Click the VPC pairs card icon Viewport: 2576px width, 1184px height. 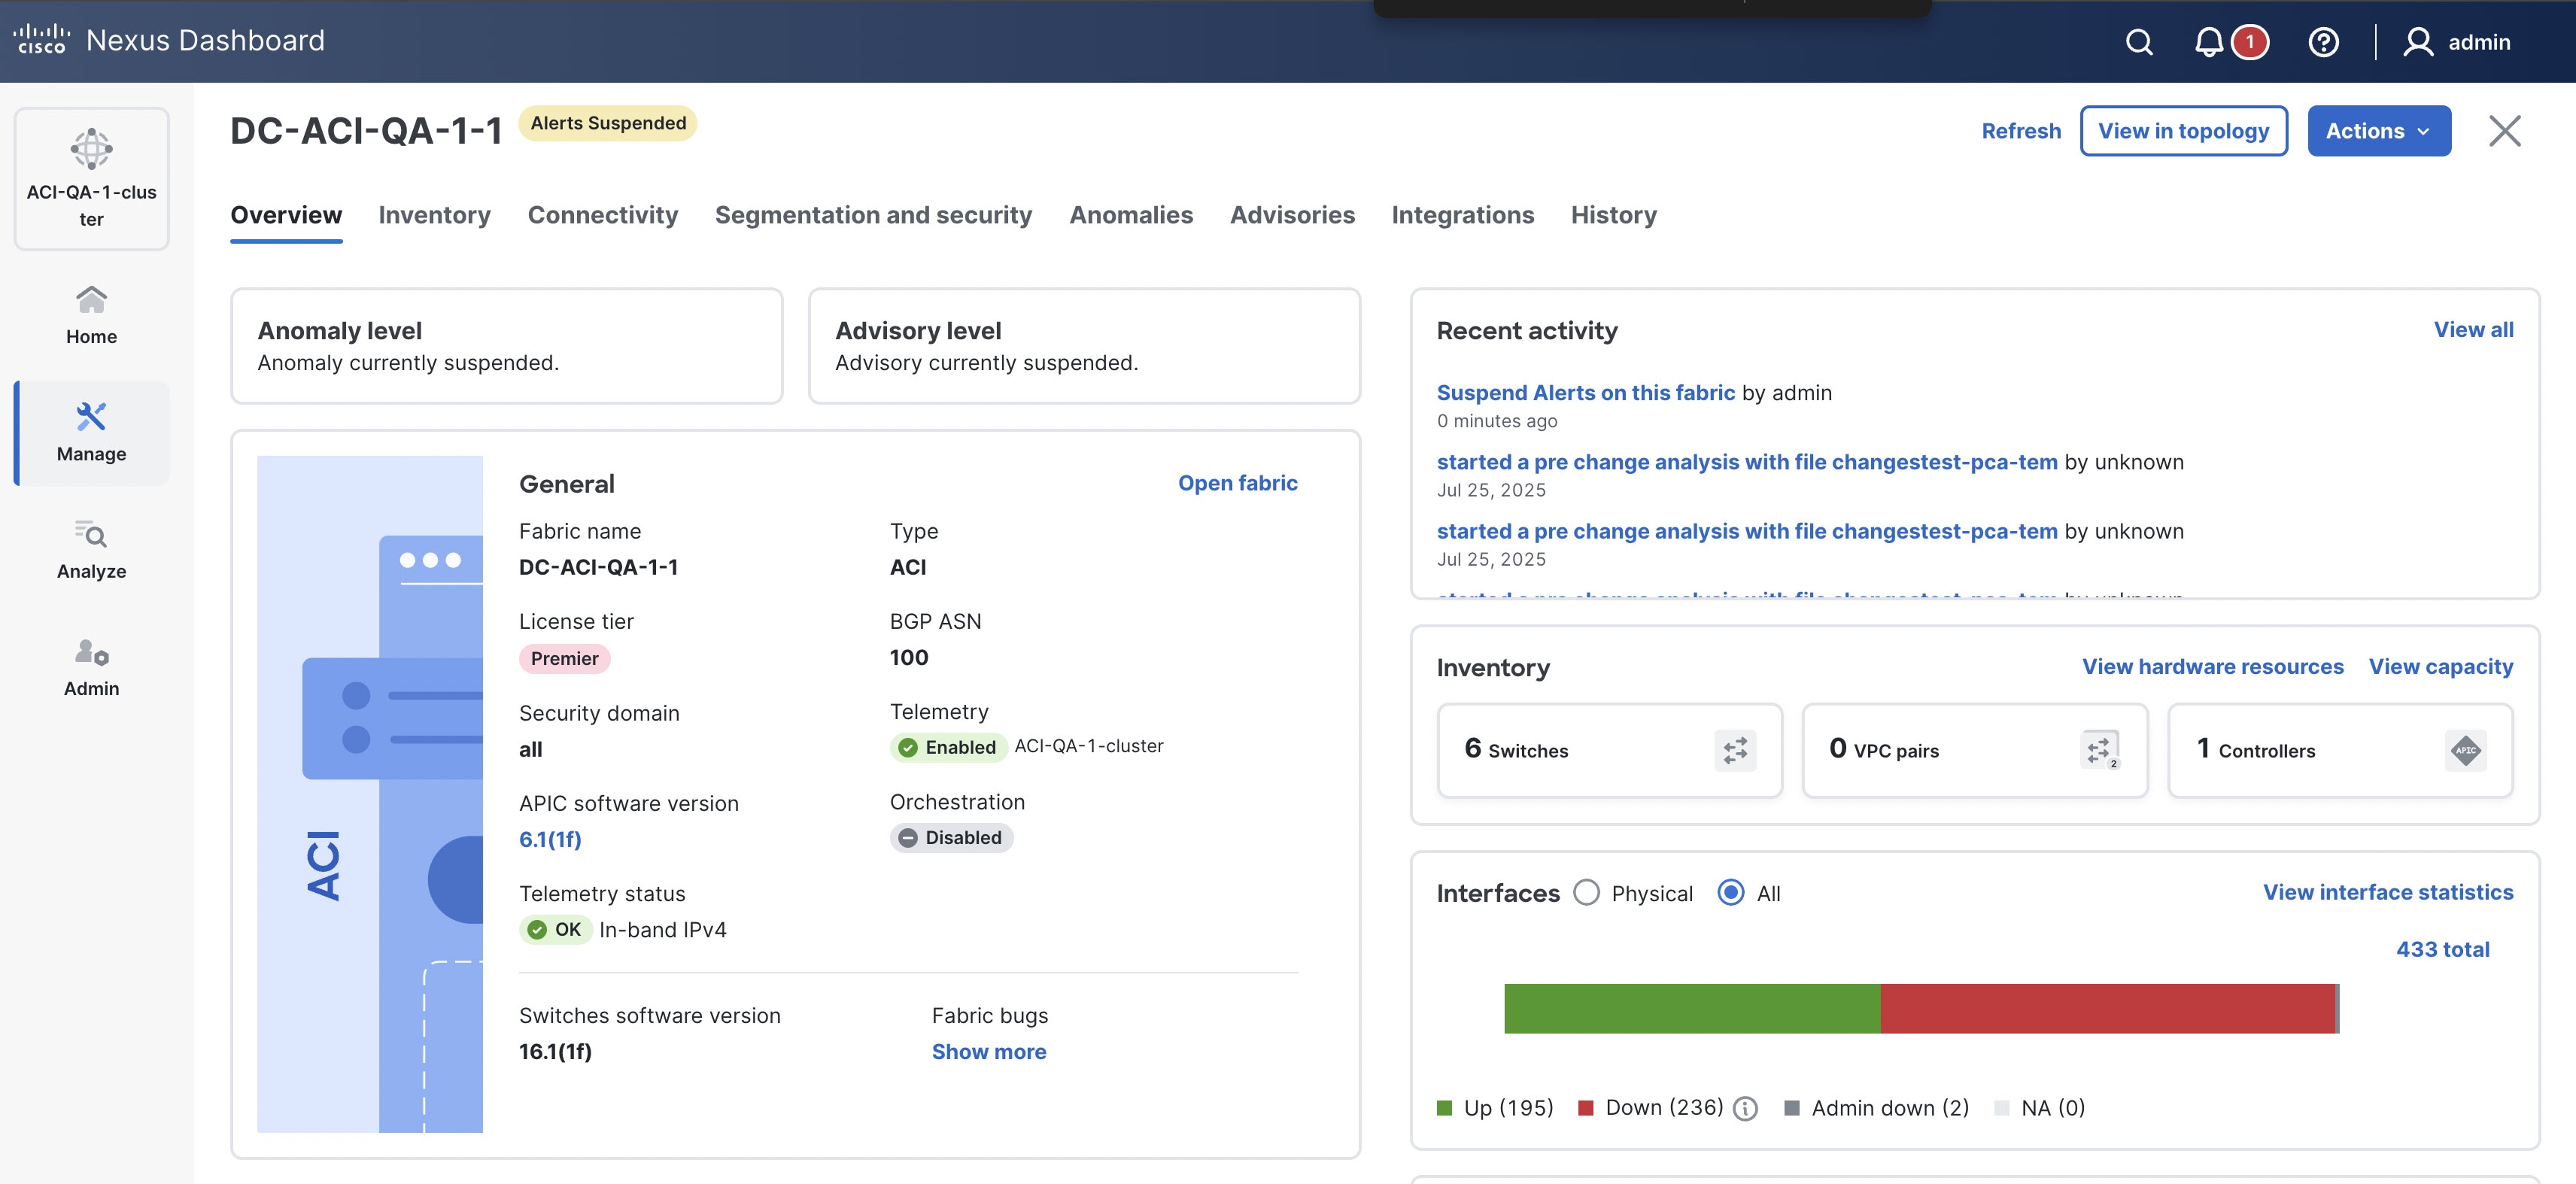(x=2100, y=750)
